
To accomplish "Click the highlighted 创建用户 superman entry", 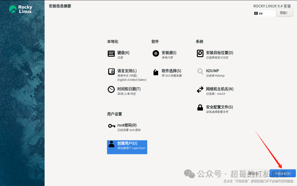I will (127, 147).
